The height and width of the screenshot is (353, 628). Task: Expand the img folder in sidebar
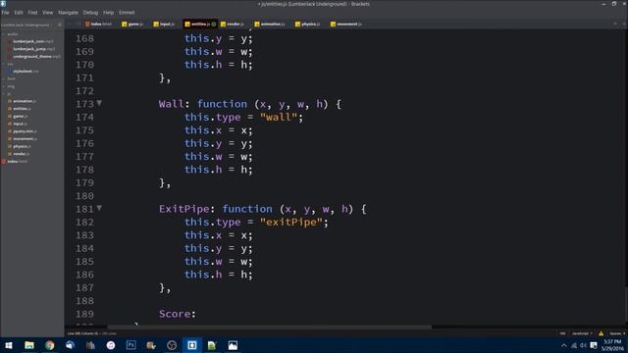[4, 86]
